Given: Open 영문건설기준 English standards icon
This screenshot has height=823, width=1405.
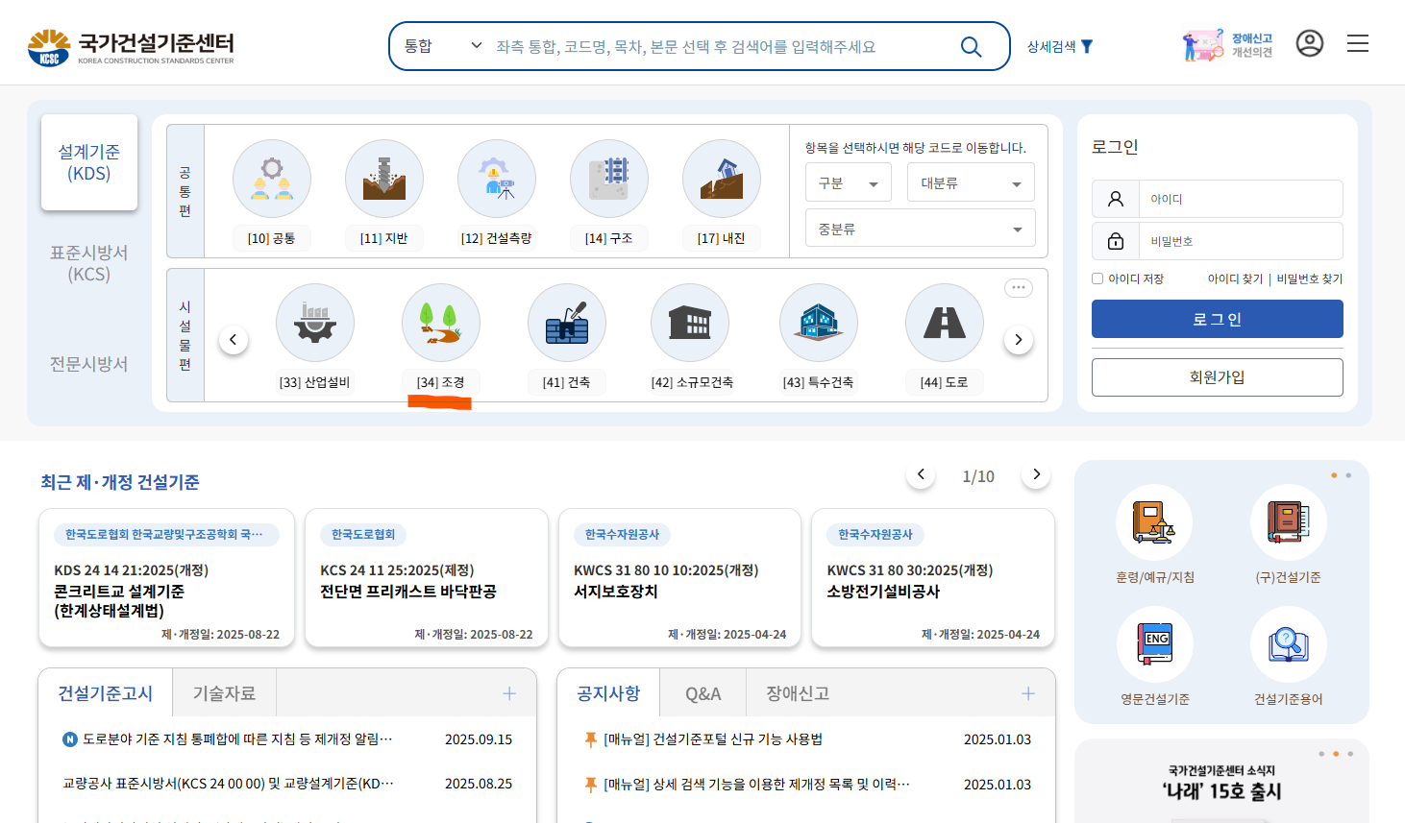Looking at the screenshot, I should [1154, 644].
